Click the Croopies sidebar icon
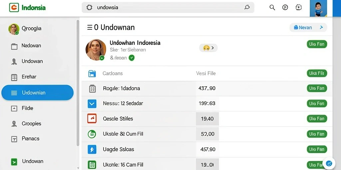Viewport: 341px width, 170px height. pyautogui.click(x=14, y=124)
